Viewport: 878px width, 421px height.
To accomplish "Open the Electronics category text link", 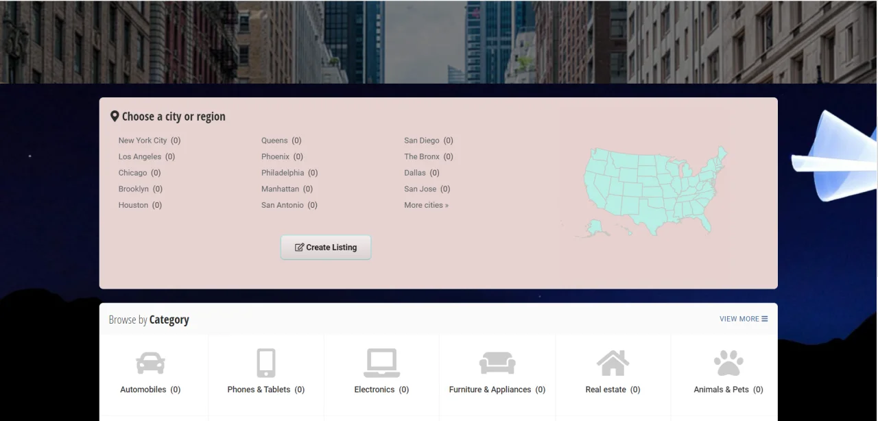I will point(375,389).
